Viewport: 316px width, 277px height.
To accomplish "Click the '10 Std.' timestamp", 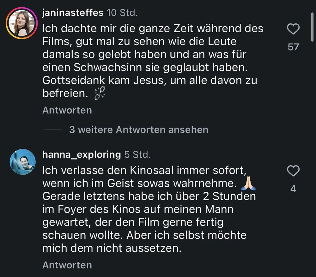I will tap(122, 13).
